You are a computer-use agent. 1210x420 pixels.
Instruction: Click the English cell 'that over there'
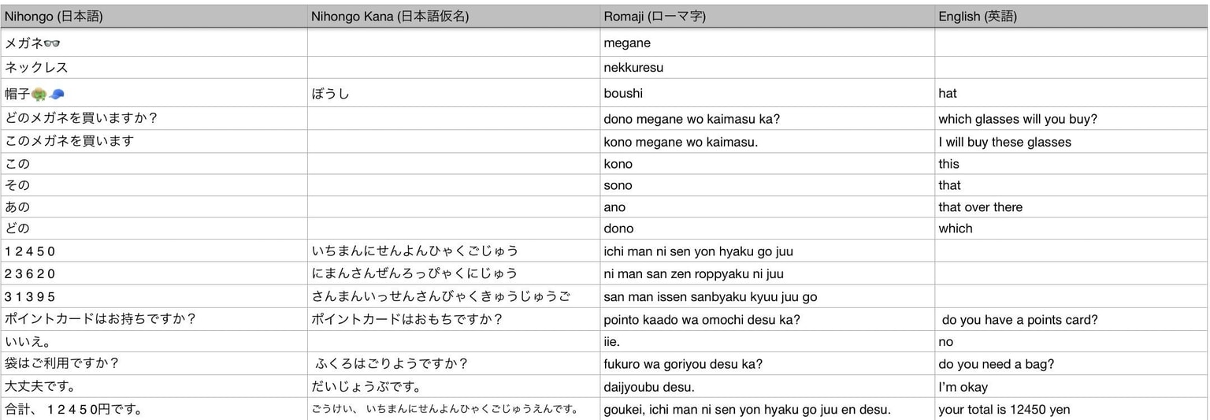point(1071,206)
